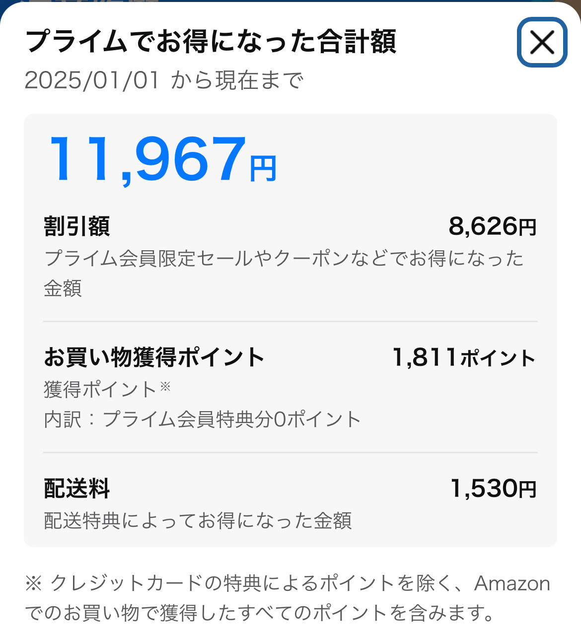Tap the 金額 text under the discount description
581x644 pixels.
click(63, 288)
